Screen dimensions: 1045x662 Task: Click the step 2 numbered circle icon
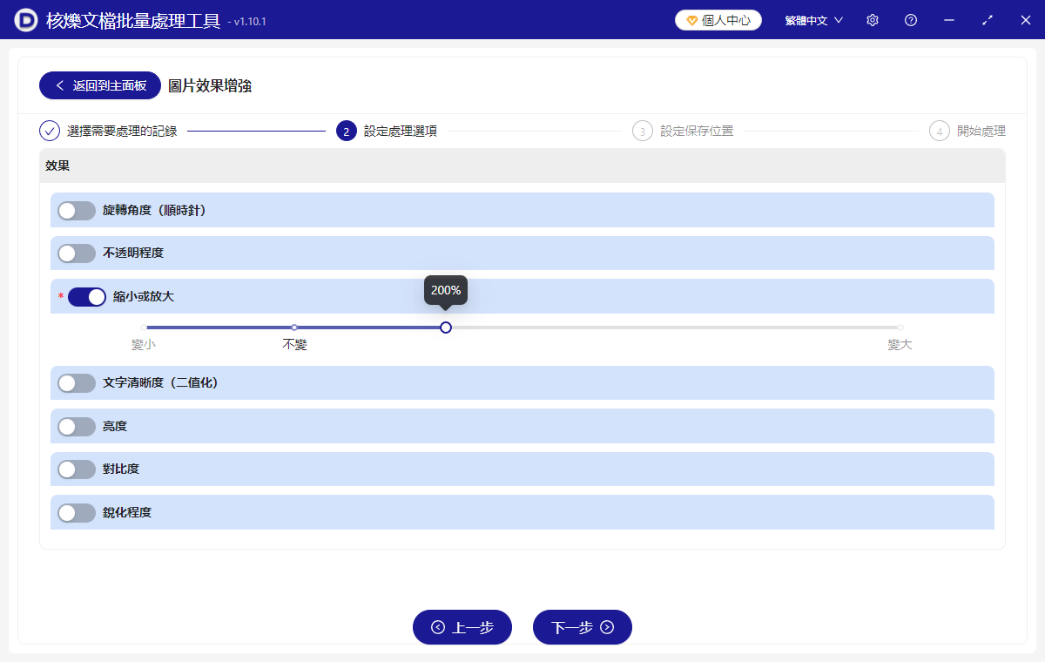tap(346, 131)
